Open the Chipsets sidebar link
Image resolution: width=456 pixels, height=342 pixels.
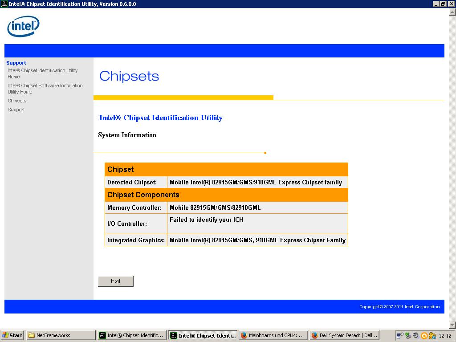click(17, 101)
